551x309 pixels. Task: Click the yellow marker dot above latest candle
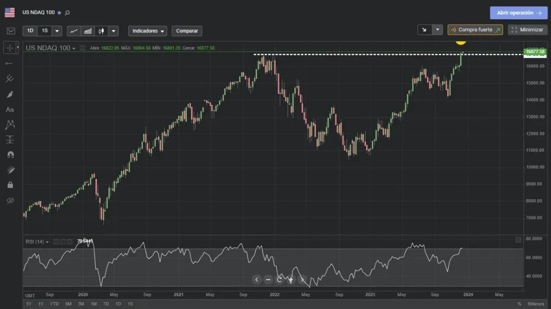pyautogui.click(x=461, y=42)
